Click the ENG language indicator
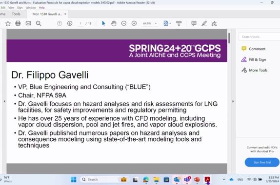Screen dimensions: 280x185 pyautogui.click(x=240, y=180)
